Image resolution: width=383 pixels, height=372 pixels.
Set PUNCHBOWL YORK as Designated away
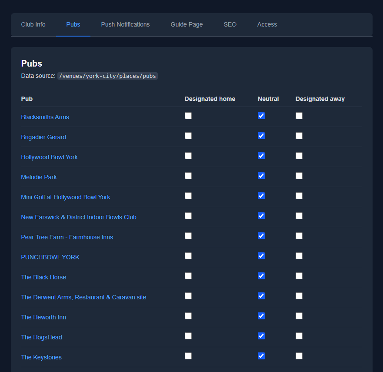tap(299, 256)
